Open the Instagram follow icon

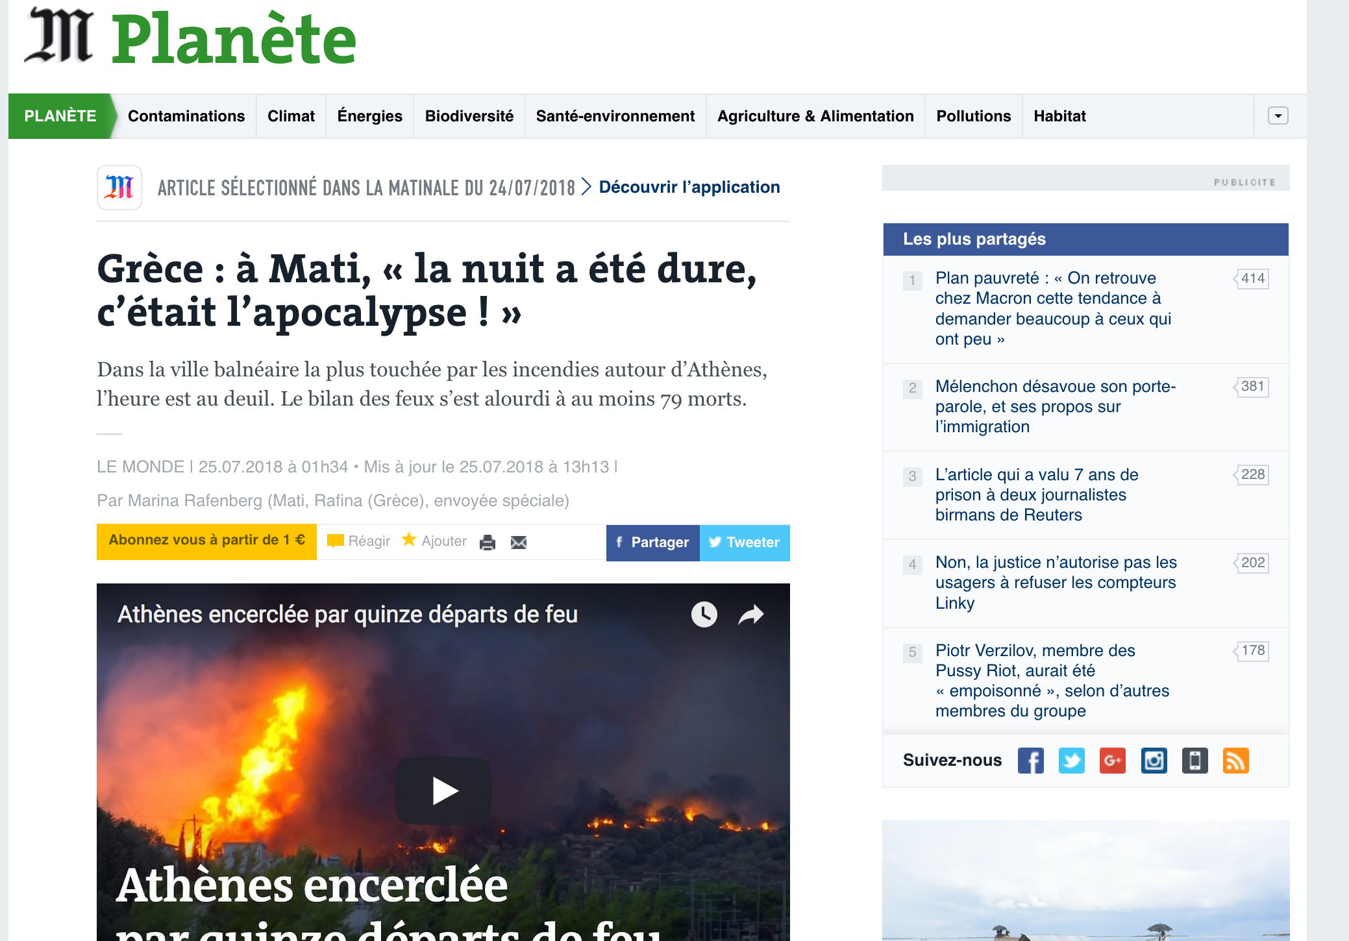click(1154, 760)
